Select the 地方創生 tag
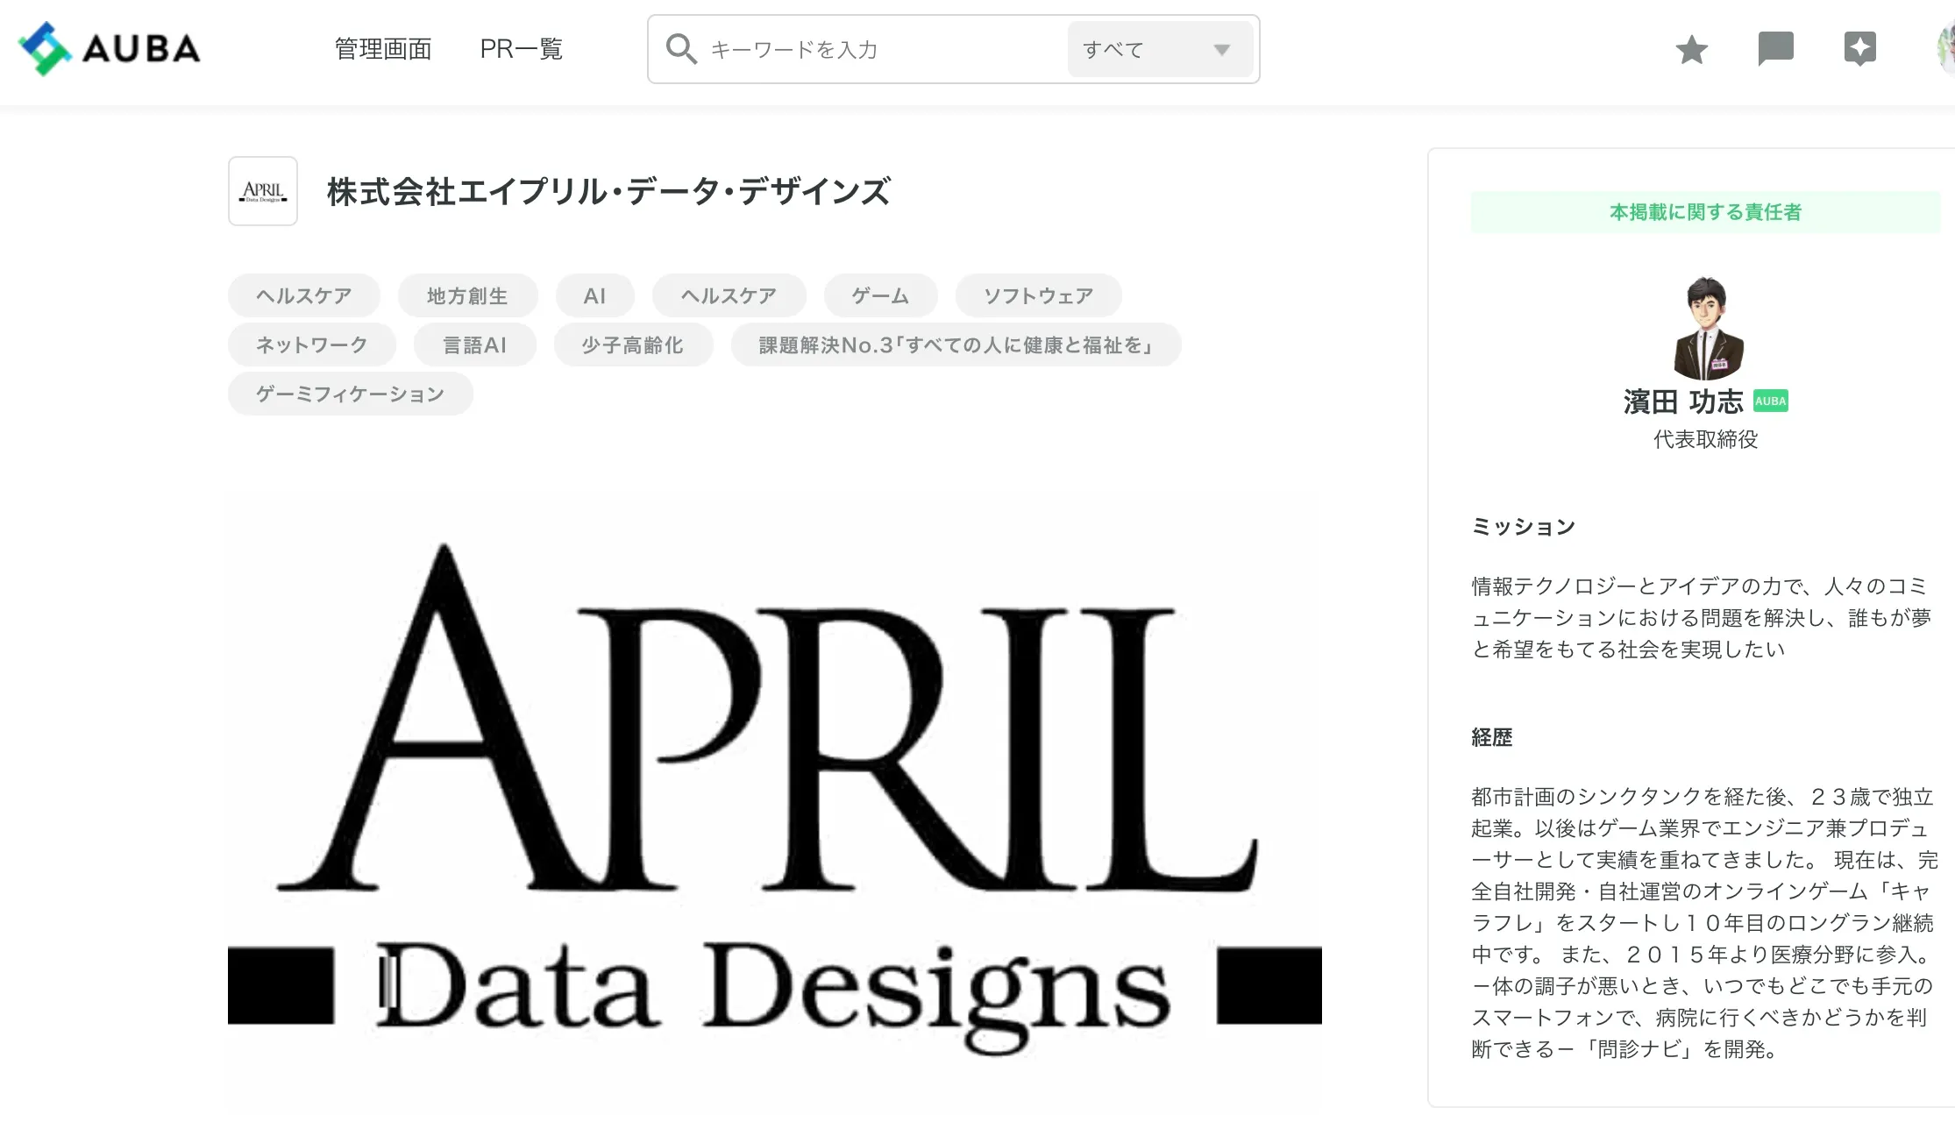 click(467, 296)
